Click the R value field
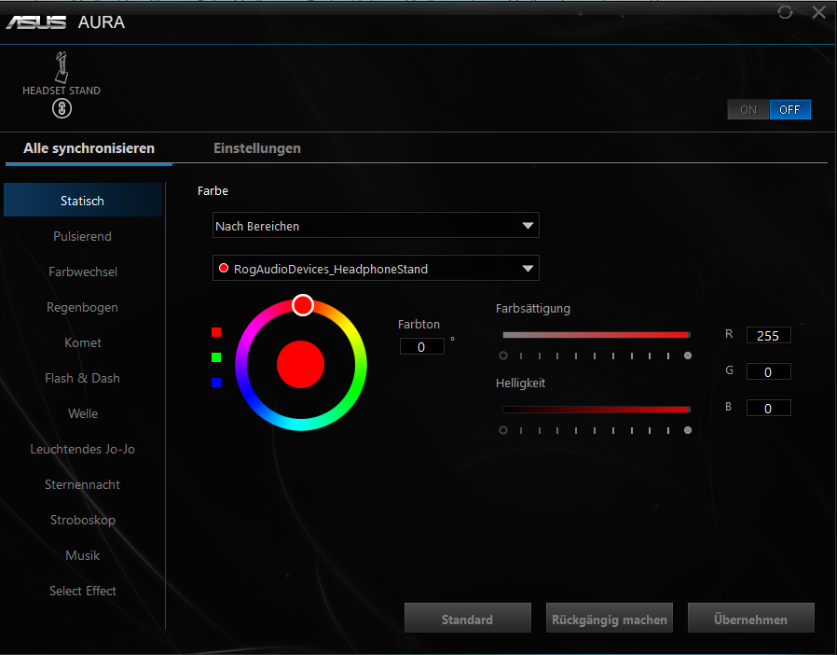The image size is (837, 655). coord(768,336)
